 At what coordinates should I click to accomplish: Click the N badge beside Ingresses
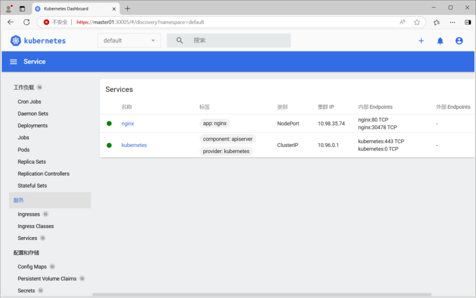(45, 214)
